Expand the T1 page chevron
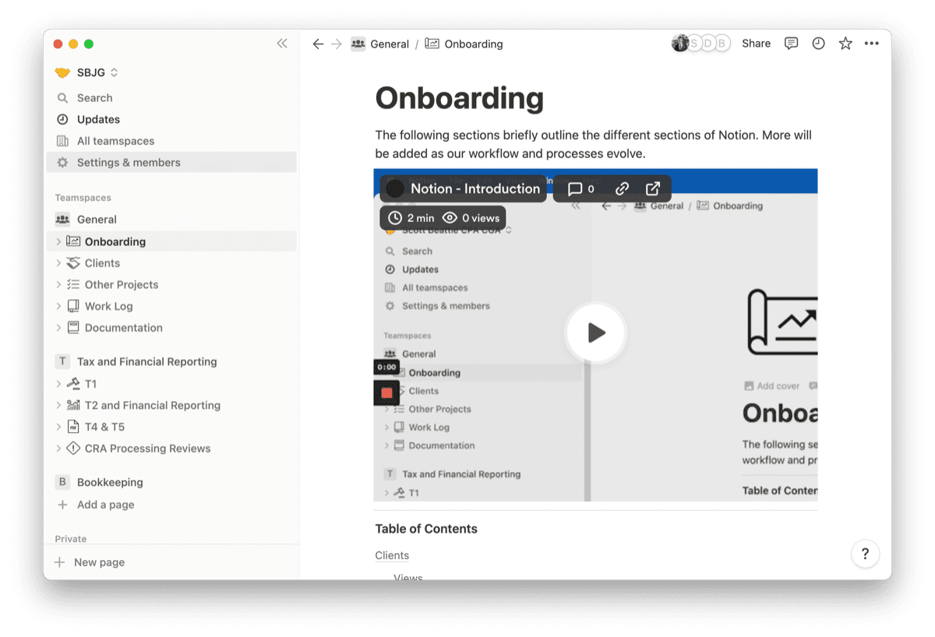This screenshot has width=935, height=637. click(x=58, y=384)
